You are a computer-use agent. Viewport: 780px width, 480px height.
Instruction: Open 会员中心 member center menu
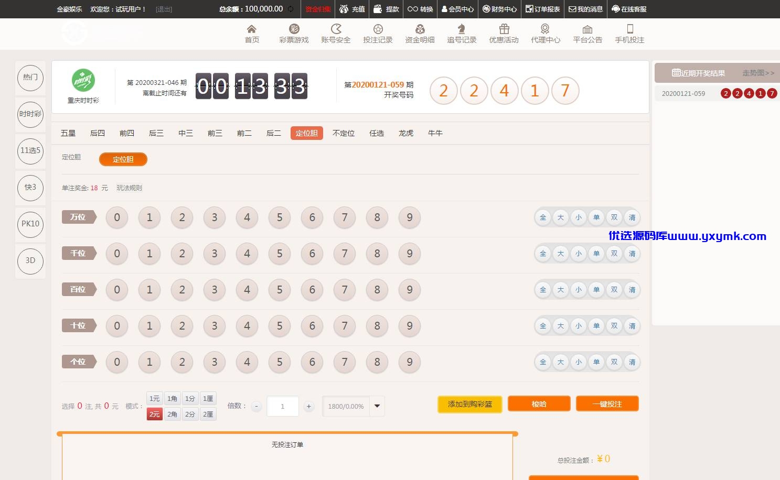457,9
